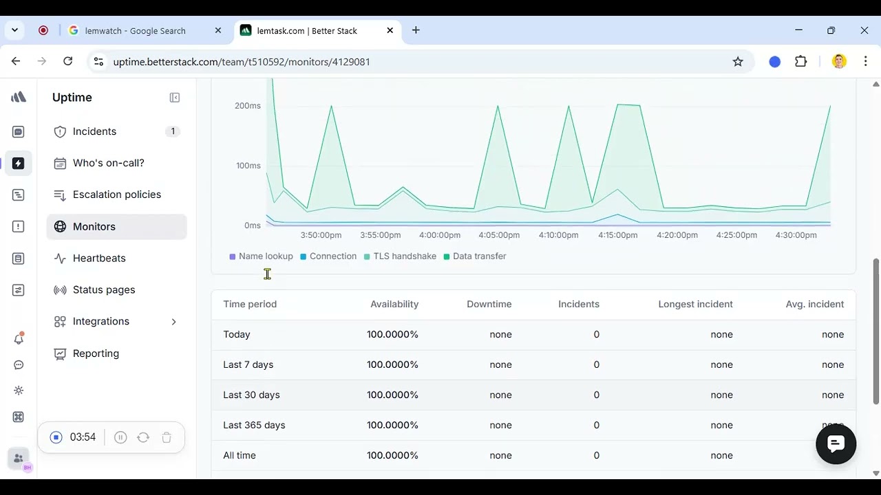Click the Reporting chart icon
881x495 pixels.
60,353
